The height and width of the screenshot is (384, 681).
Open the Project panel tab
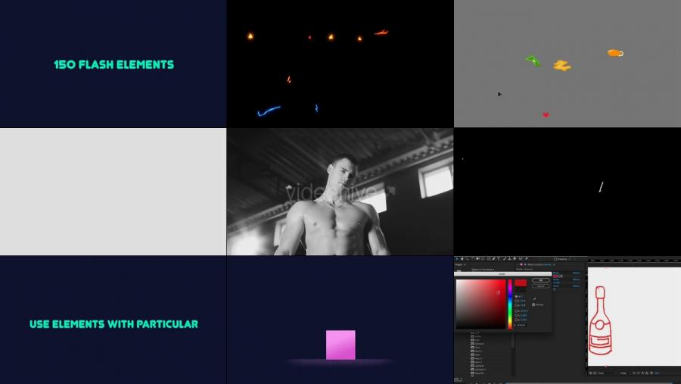click(459, 264)
